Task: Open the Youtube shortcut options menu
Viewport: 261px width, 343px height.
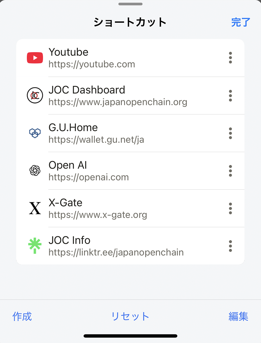Action: pos(230,58)
